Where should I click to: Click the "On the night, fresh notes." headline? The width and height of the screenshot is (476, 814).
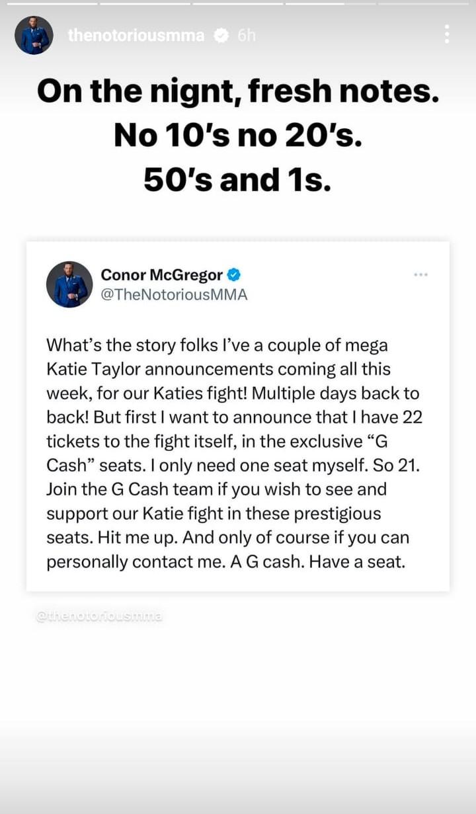(238, 92)
